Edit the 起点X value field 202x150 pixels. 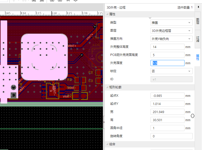point(167,96)
